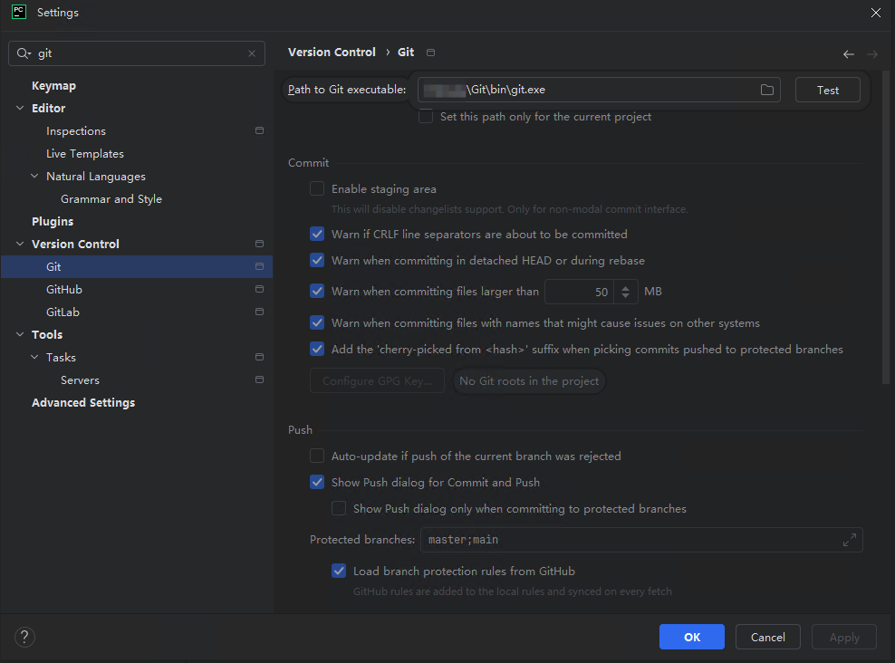
Task: Uncheck 'Warn when committing in detached HEAD'
Action: click(x=317, y=260)
